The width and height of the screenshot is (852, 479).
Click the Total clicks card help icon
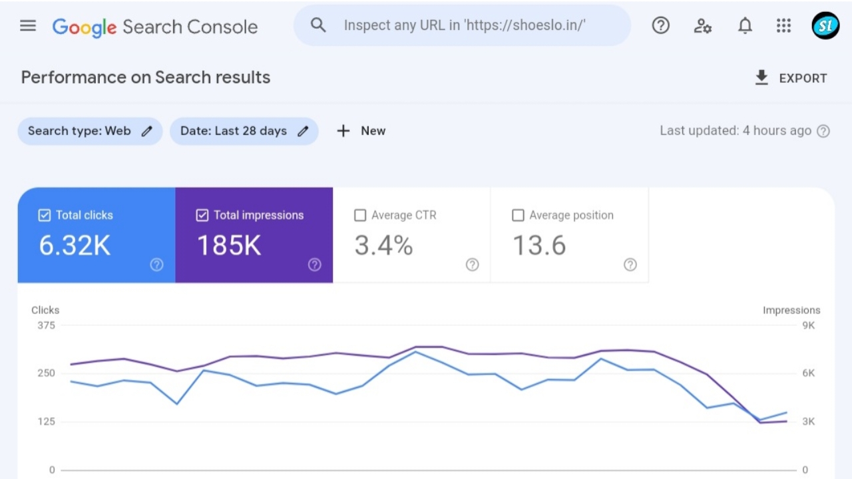point(156,265)
